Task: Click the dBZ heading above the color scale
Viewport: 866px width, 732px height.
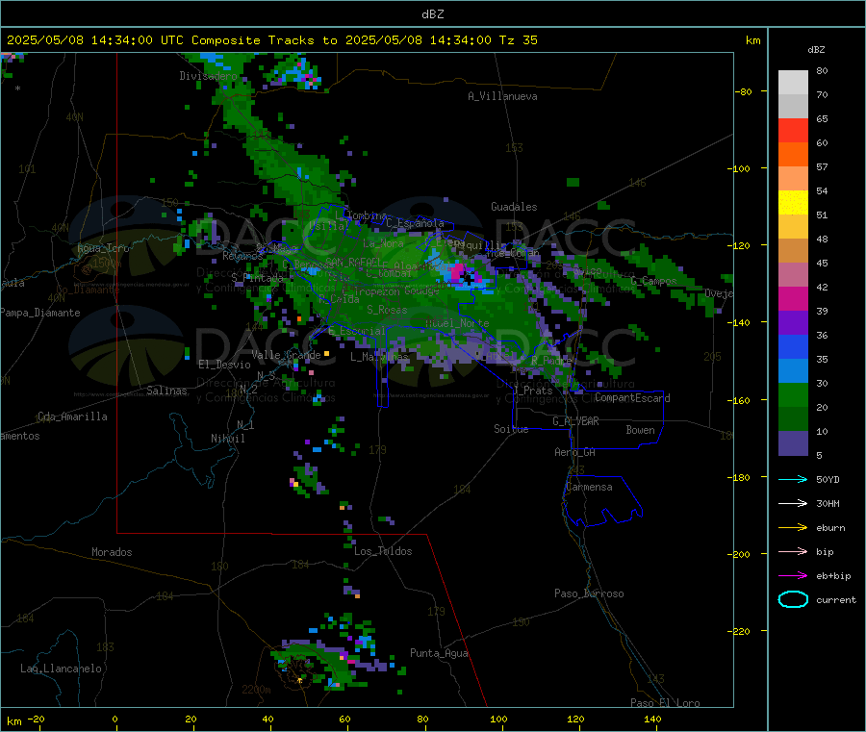Action: tap(816, 50)
